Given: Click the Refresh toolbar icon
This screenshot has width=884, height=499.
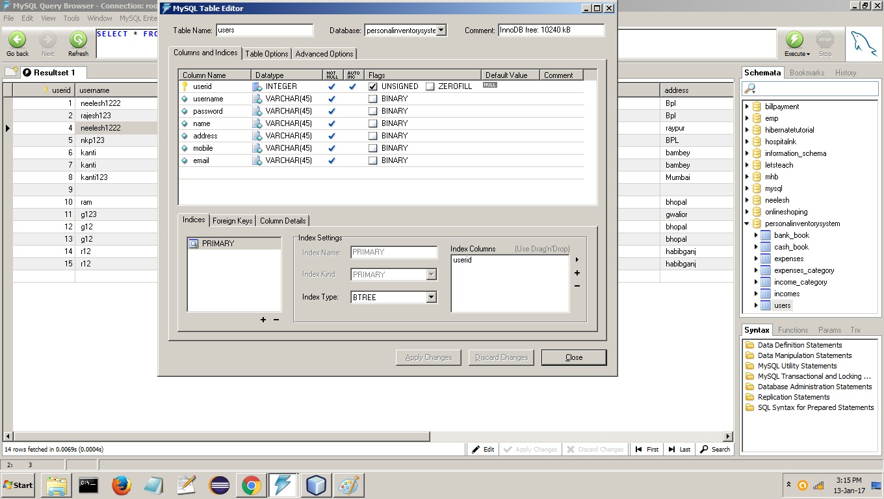Looking at the screenshot, I should [x=78, y=39].
